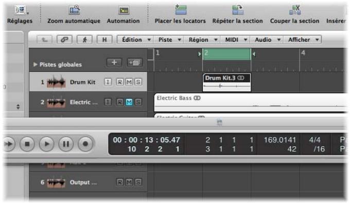Click the value 42 under tempo

(x=292, y=149)
